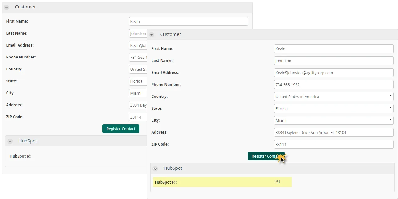This screenshot has width=398, height=199.
Task: Click the State field showing Florida in back form
Action: (138, 81)
